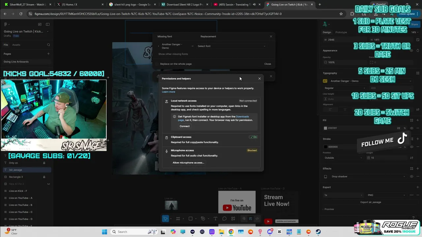The height and width of the screenshot is (237, 422).
Task: Open the Figma main menu logo
Action: pyautogui.click(x=6, y=24)
